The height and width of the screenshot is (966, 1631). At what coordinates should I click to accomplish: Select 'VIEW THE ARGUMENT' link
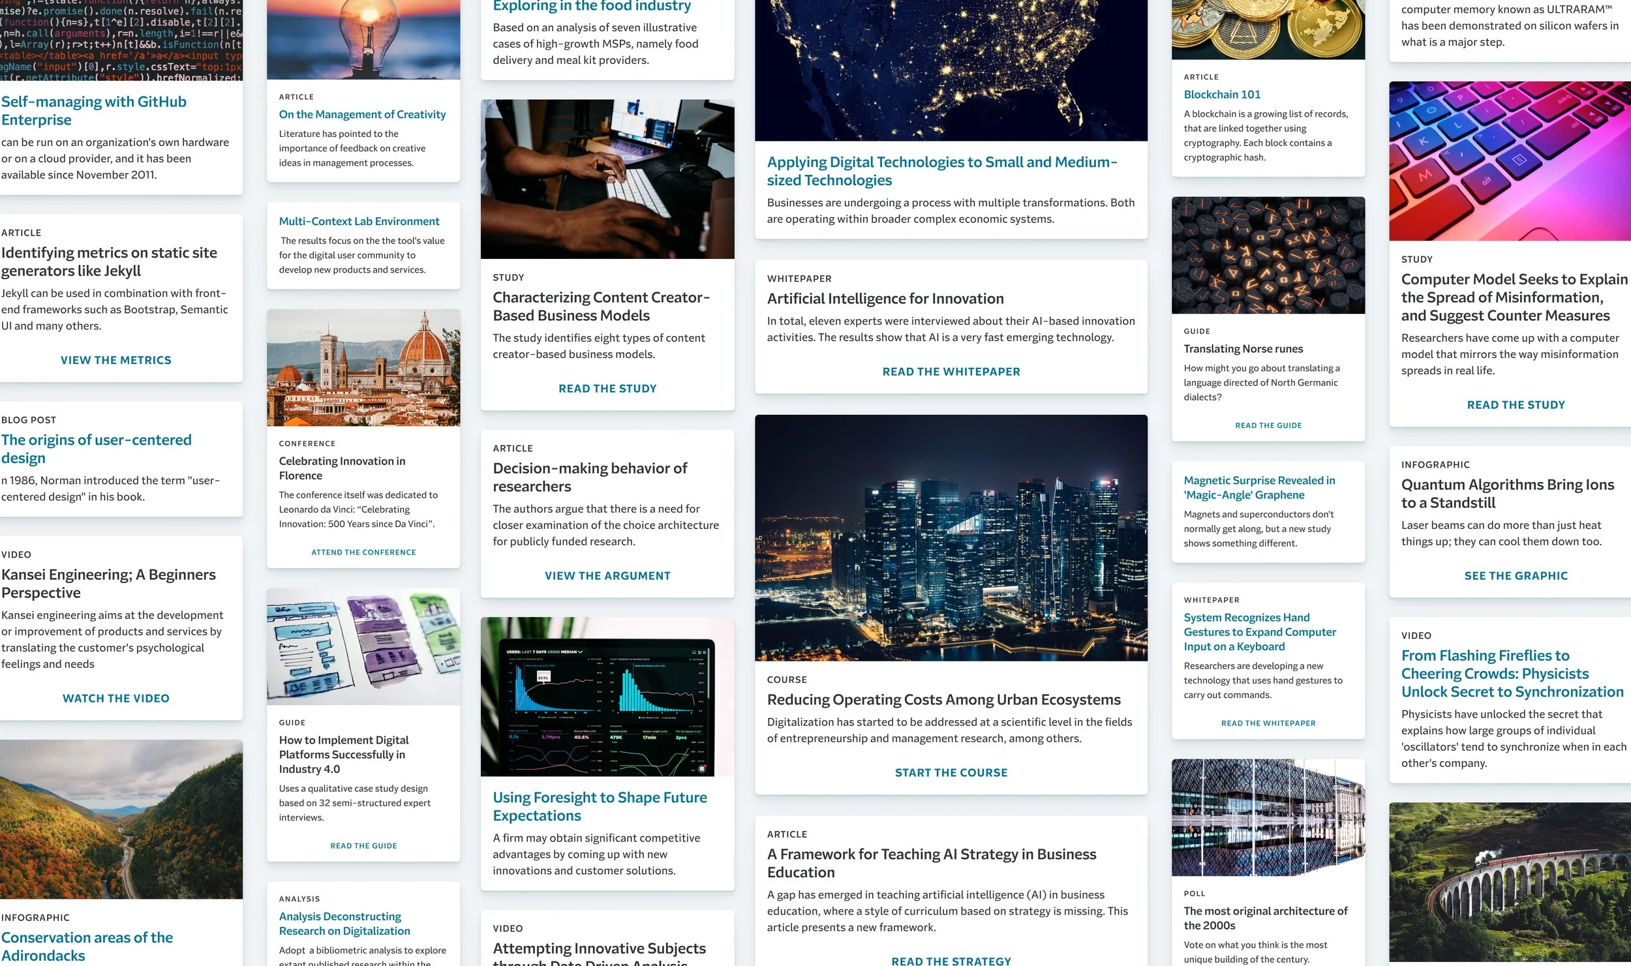pos(607,576)
